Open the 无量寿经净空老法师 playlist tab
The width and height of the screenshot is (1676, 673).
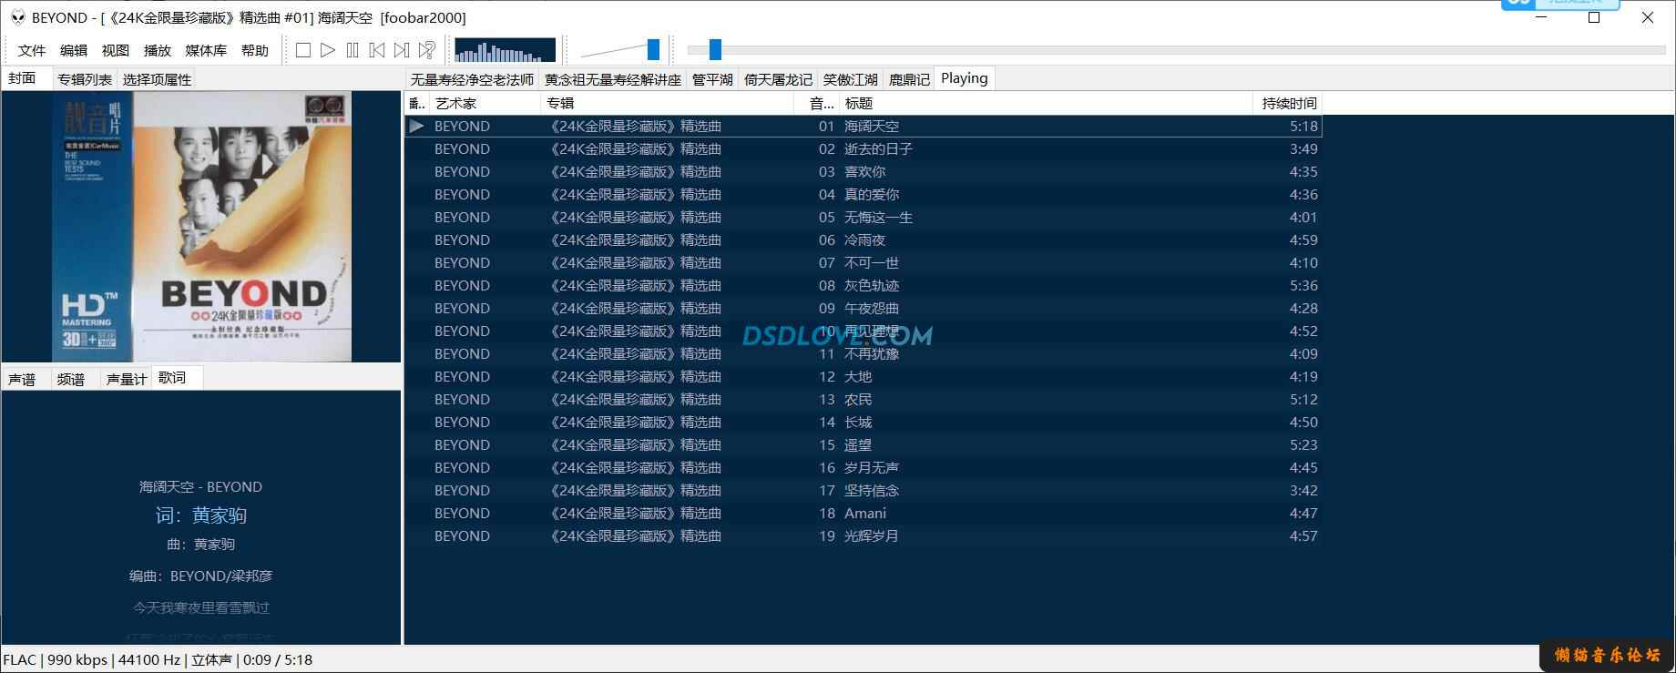click(x=472, y=79)
